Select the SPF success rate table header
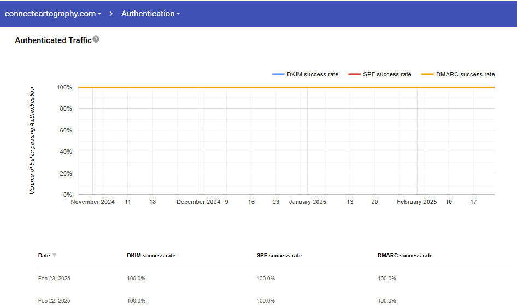 279,256
